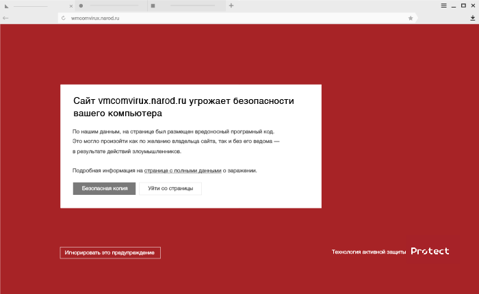Select the first tab with the triangle icon
This screenshot has height=294, width=479.
tap(37, 5)
